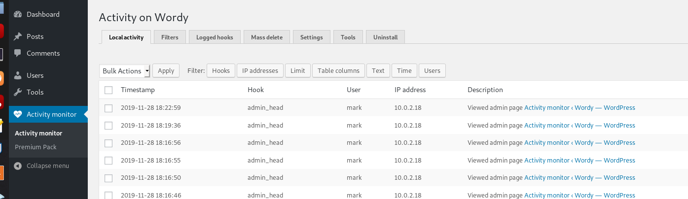Check the row with timestamp 18:22:59

[109, 108]
